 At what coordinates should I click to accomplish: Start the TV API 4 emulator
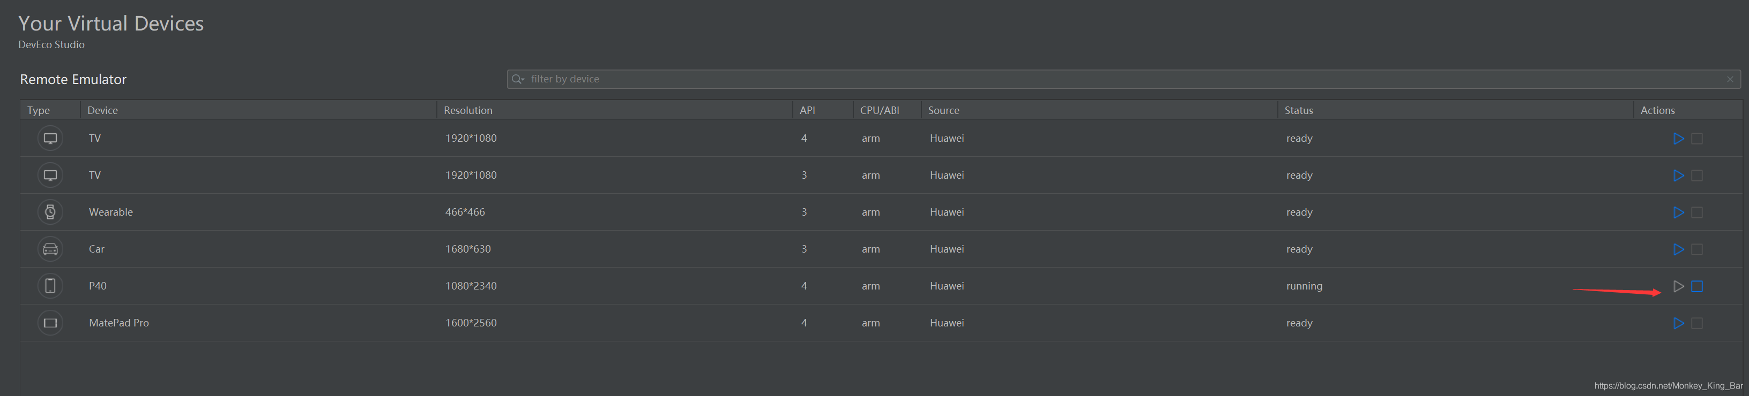(x=1678, y=138)
